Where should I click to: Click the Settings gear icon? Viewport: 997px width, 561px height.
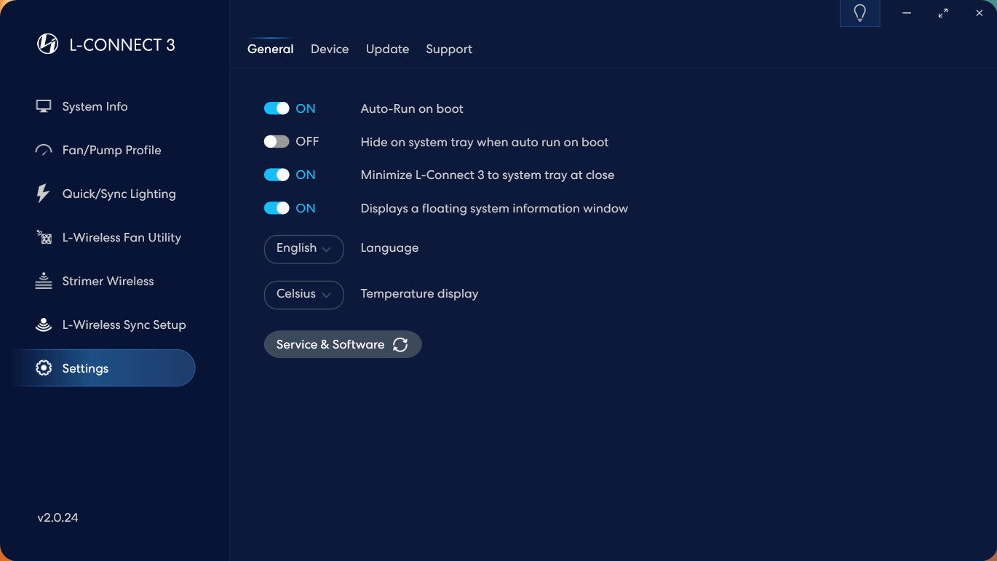point(44,368)
